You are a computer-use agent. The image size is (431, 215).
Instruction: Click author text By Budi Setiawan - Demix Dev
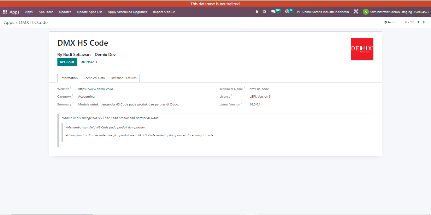pyautogui.click(x=86, y=54)
